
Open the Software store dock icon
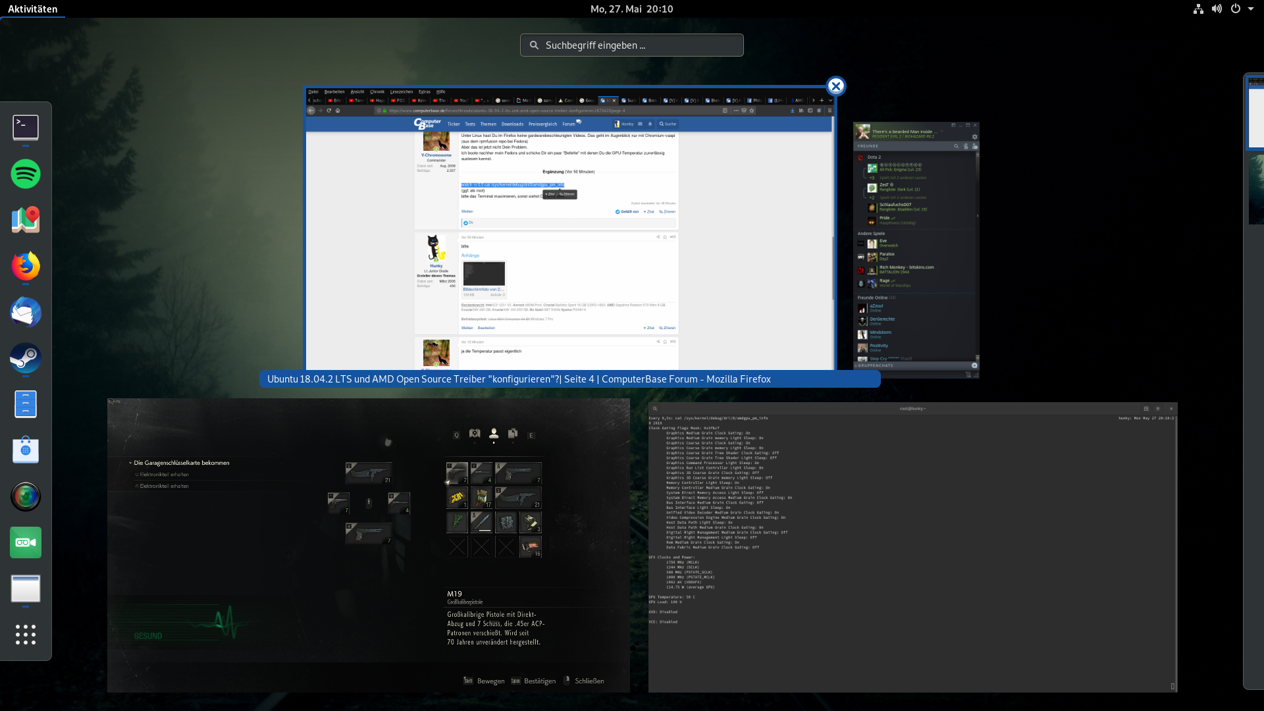(x=26, y=450)
